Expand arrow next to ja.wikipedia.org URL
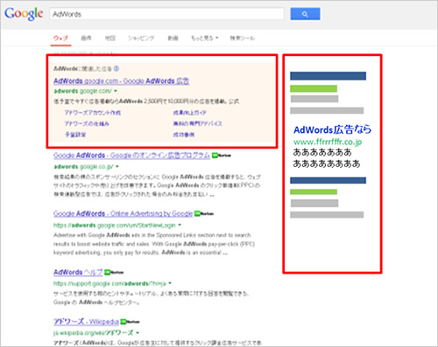The height and width of the screenshot is (347, 438). coord(138,333)
